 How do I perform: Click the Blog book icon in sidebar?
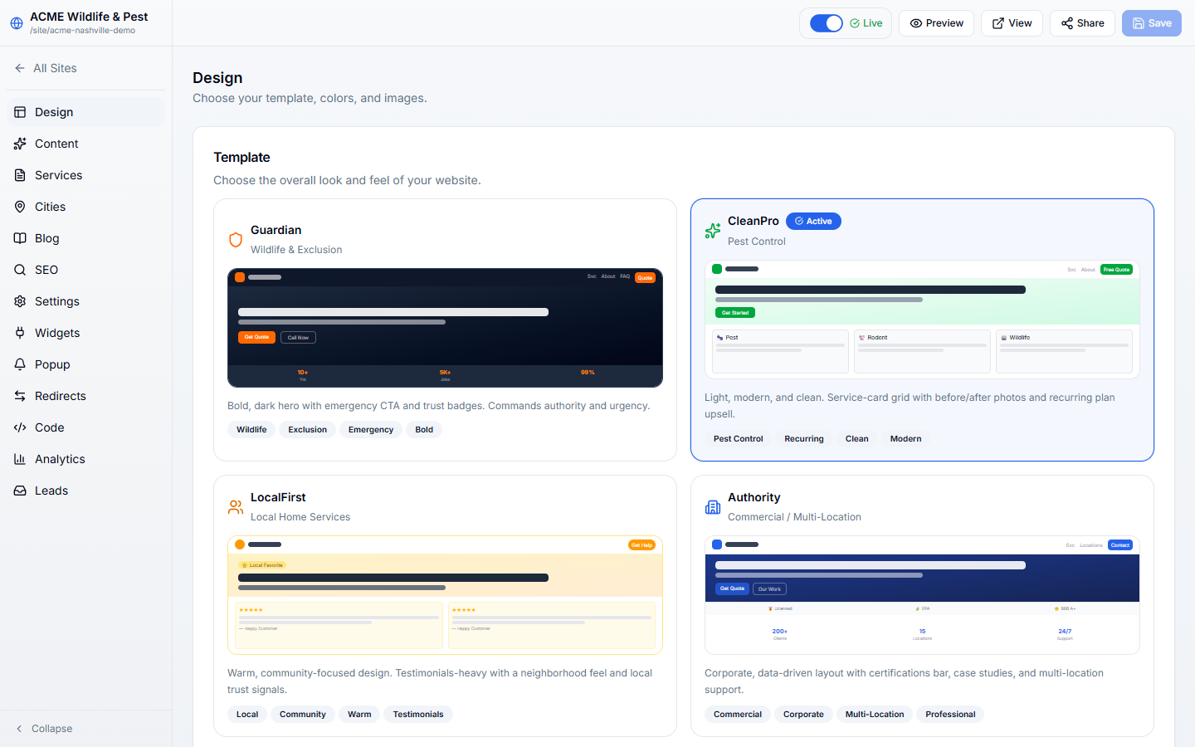(20, 238)
